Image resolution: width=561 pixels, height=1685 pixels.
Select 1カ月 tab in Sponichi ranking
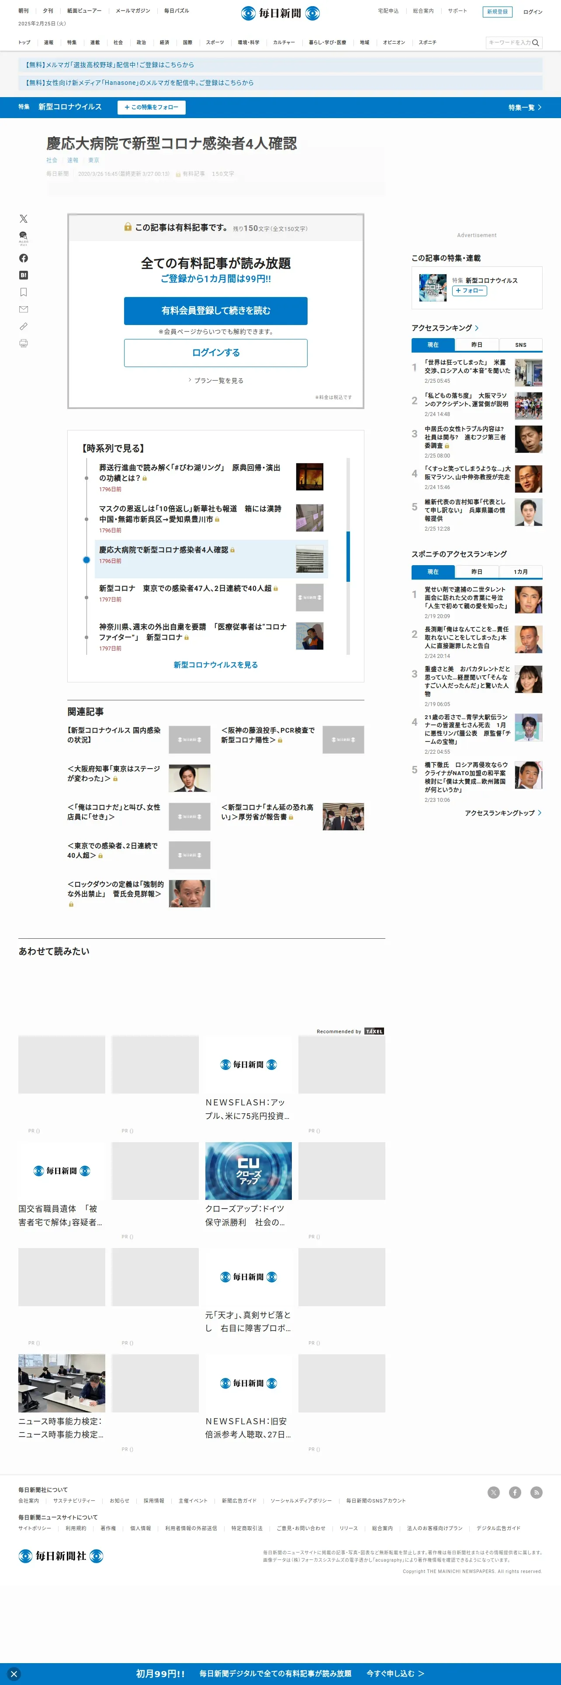click(520, 572)
